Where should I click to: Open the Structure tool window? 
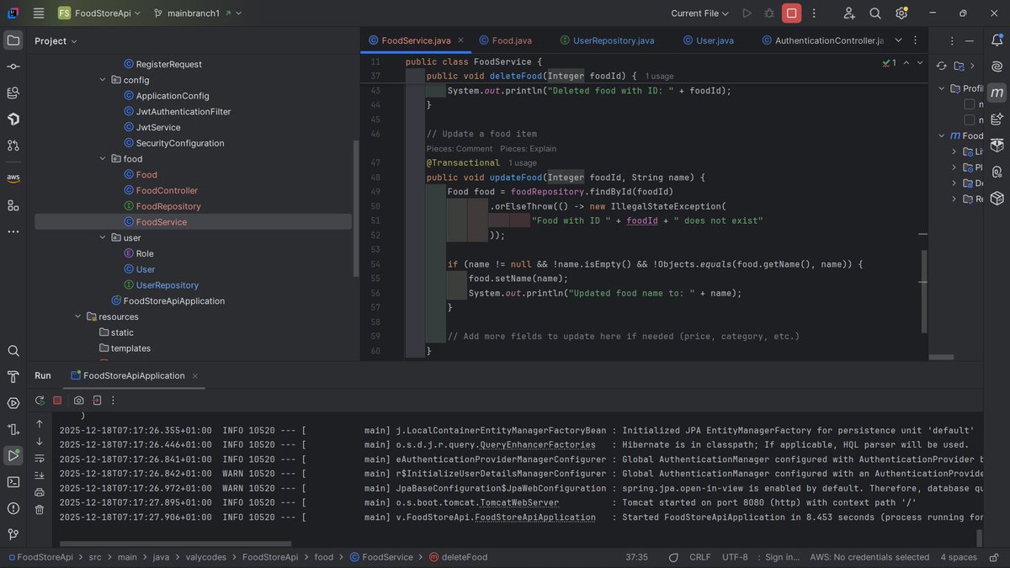[13, 205]
